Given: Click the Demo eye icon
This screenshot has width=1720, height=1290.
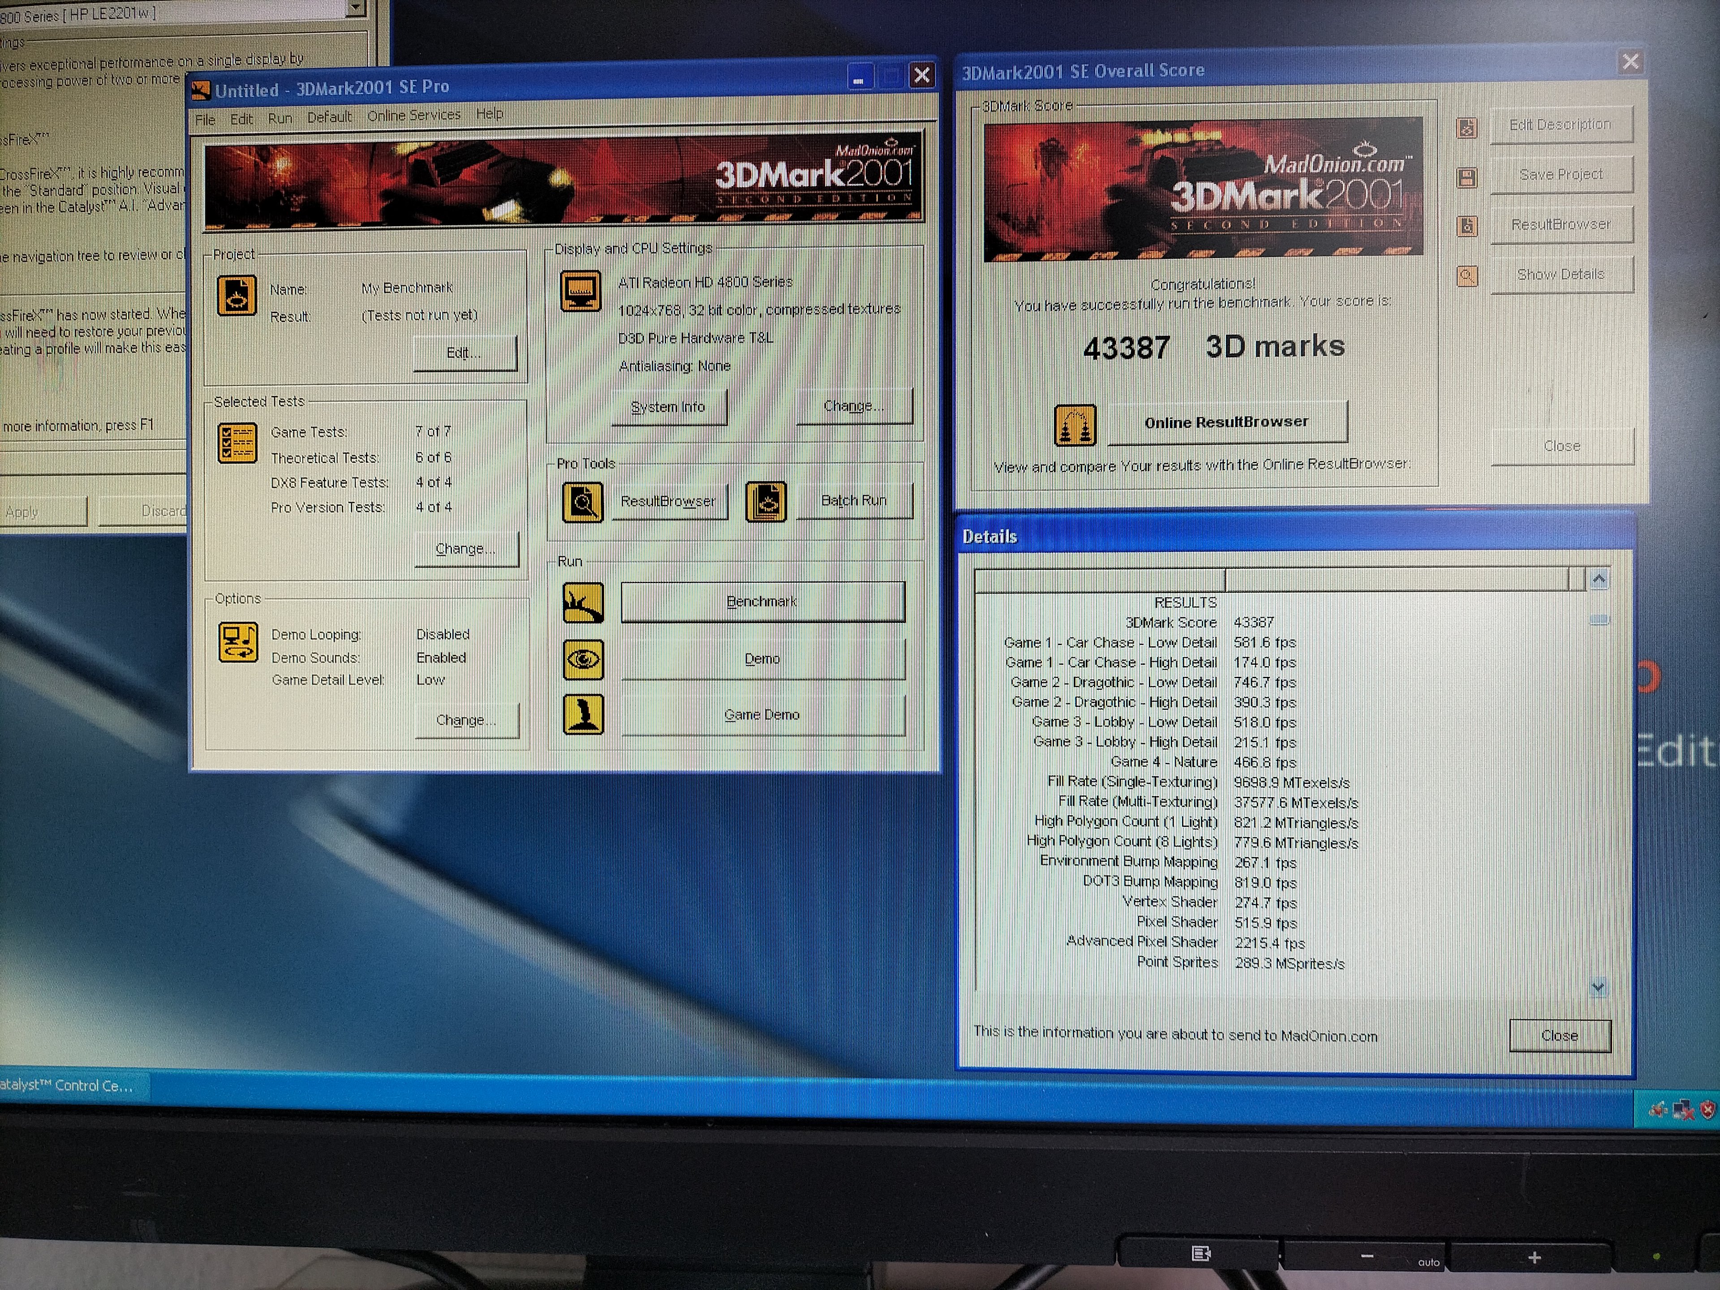Looking at the screenshot, I should (x=583, y=659).
